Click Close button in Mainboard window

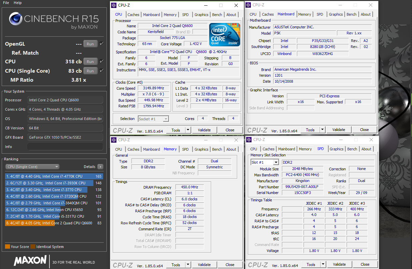pos(364,130)
